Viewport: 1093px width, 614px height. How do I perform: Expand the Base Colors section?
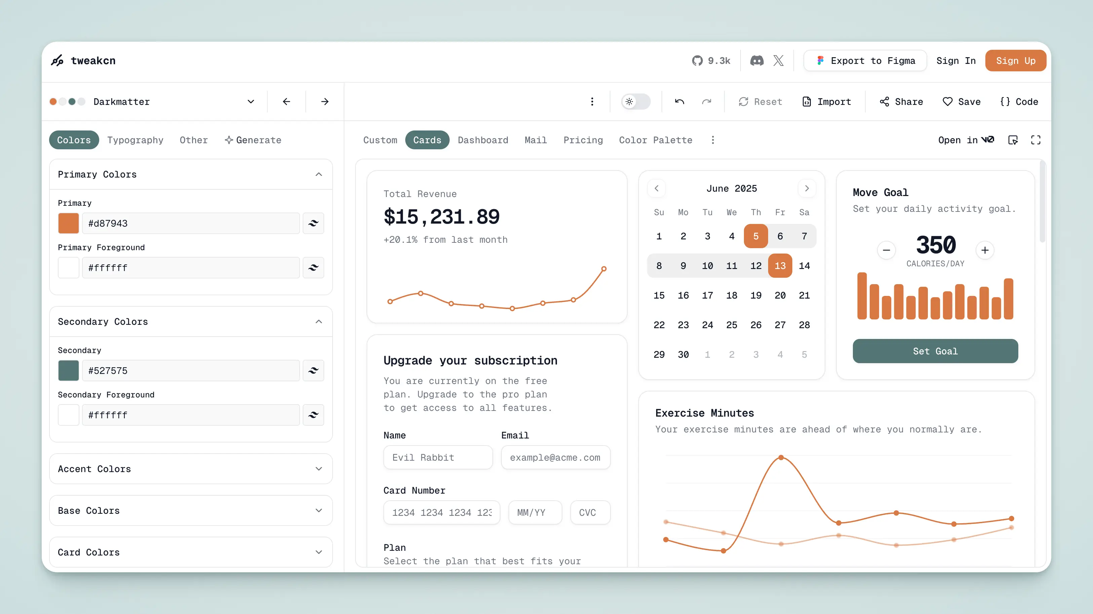pyautogui.click(x=190, y=510)
